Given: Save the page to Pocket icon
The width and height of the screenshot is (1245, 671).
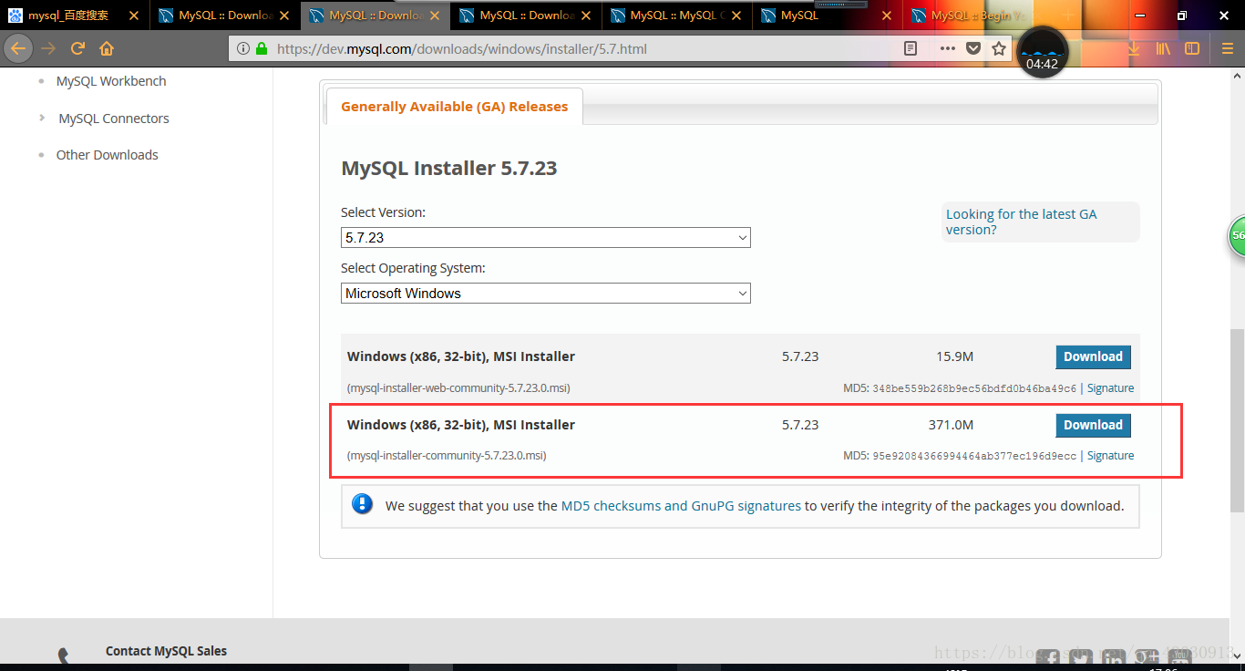Looking at the screenshot, I should click(x=973, y=48).
